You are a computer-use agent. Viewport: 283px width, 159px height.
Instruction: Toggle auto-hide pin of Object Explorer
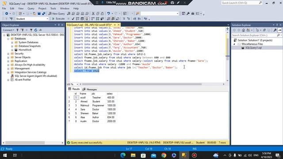[x=59, y=25]
